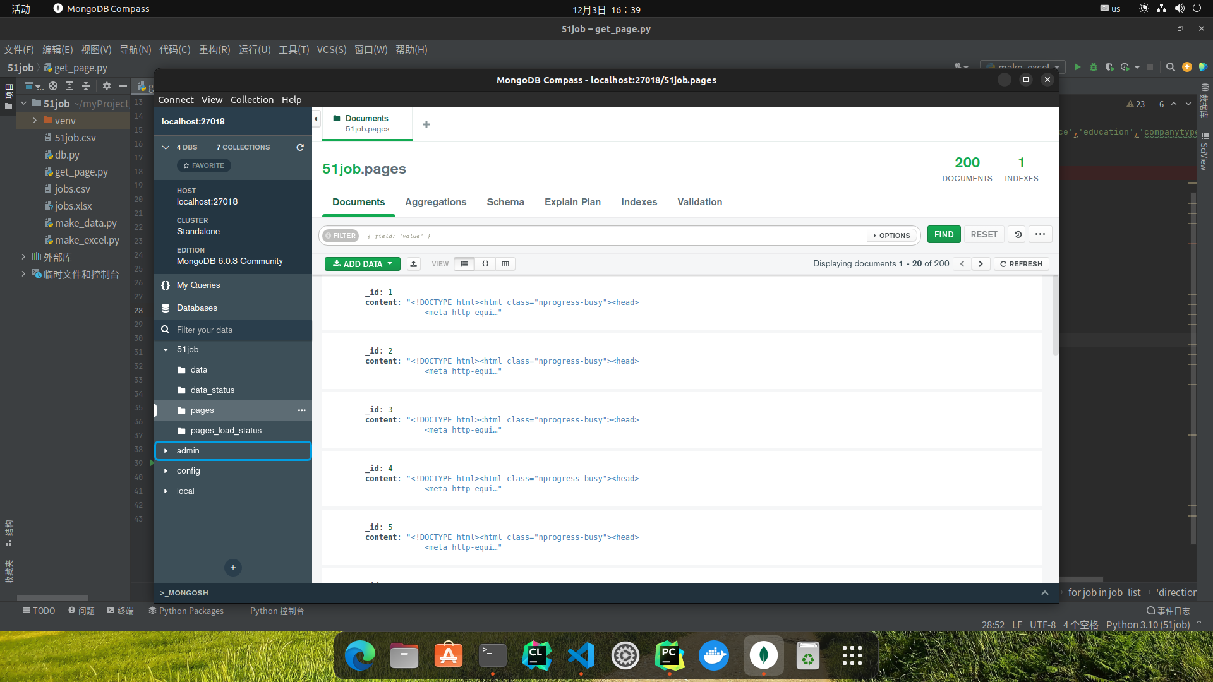Collapse the 51job database tree
1213x682 pixels.
click(166, 350)
